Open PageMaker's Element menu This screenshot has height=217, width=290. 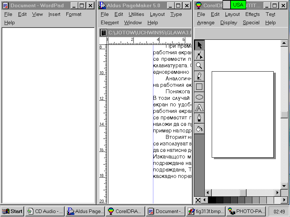[x=110, y=22]
